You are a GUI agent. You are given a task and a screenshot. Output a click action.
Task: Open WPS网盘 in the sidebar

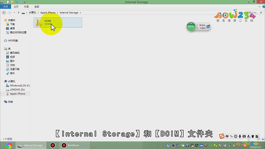[13, 40]
